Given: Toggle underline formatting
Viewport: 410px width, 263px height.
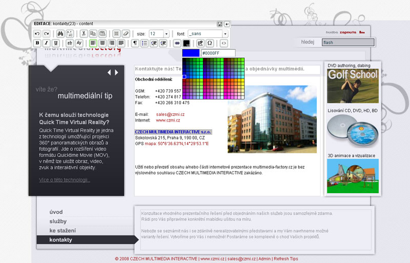Looking at the screenshot, I should point(55,43).
